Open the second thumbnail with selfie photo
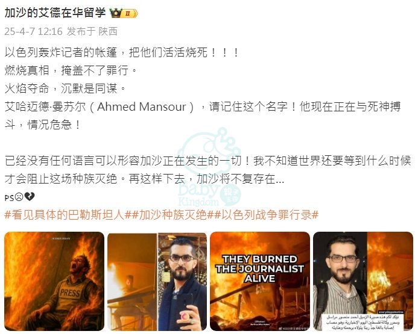The height and width of the screenshot is (334, 418). (x=157, y=282)
